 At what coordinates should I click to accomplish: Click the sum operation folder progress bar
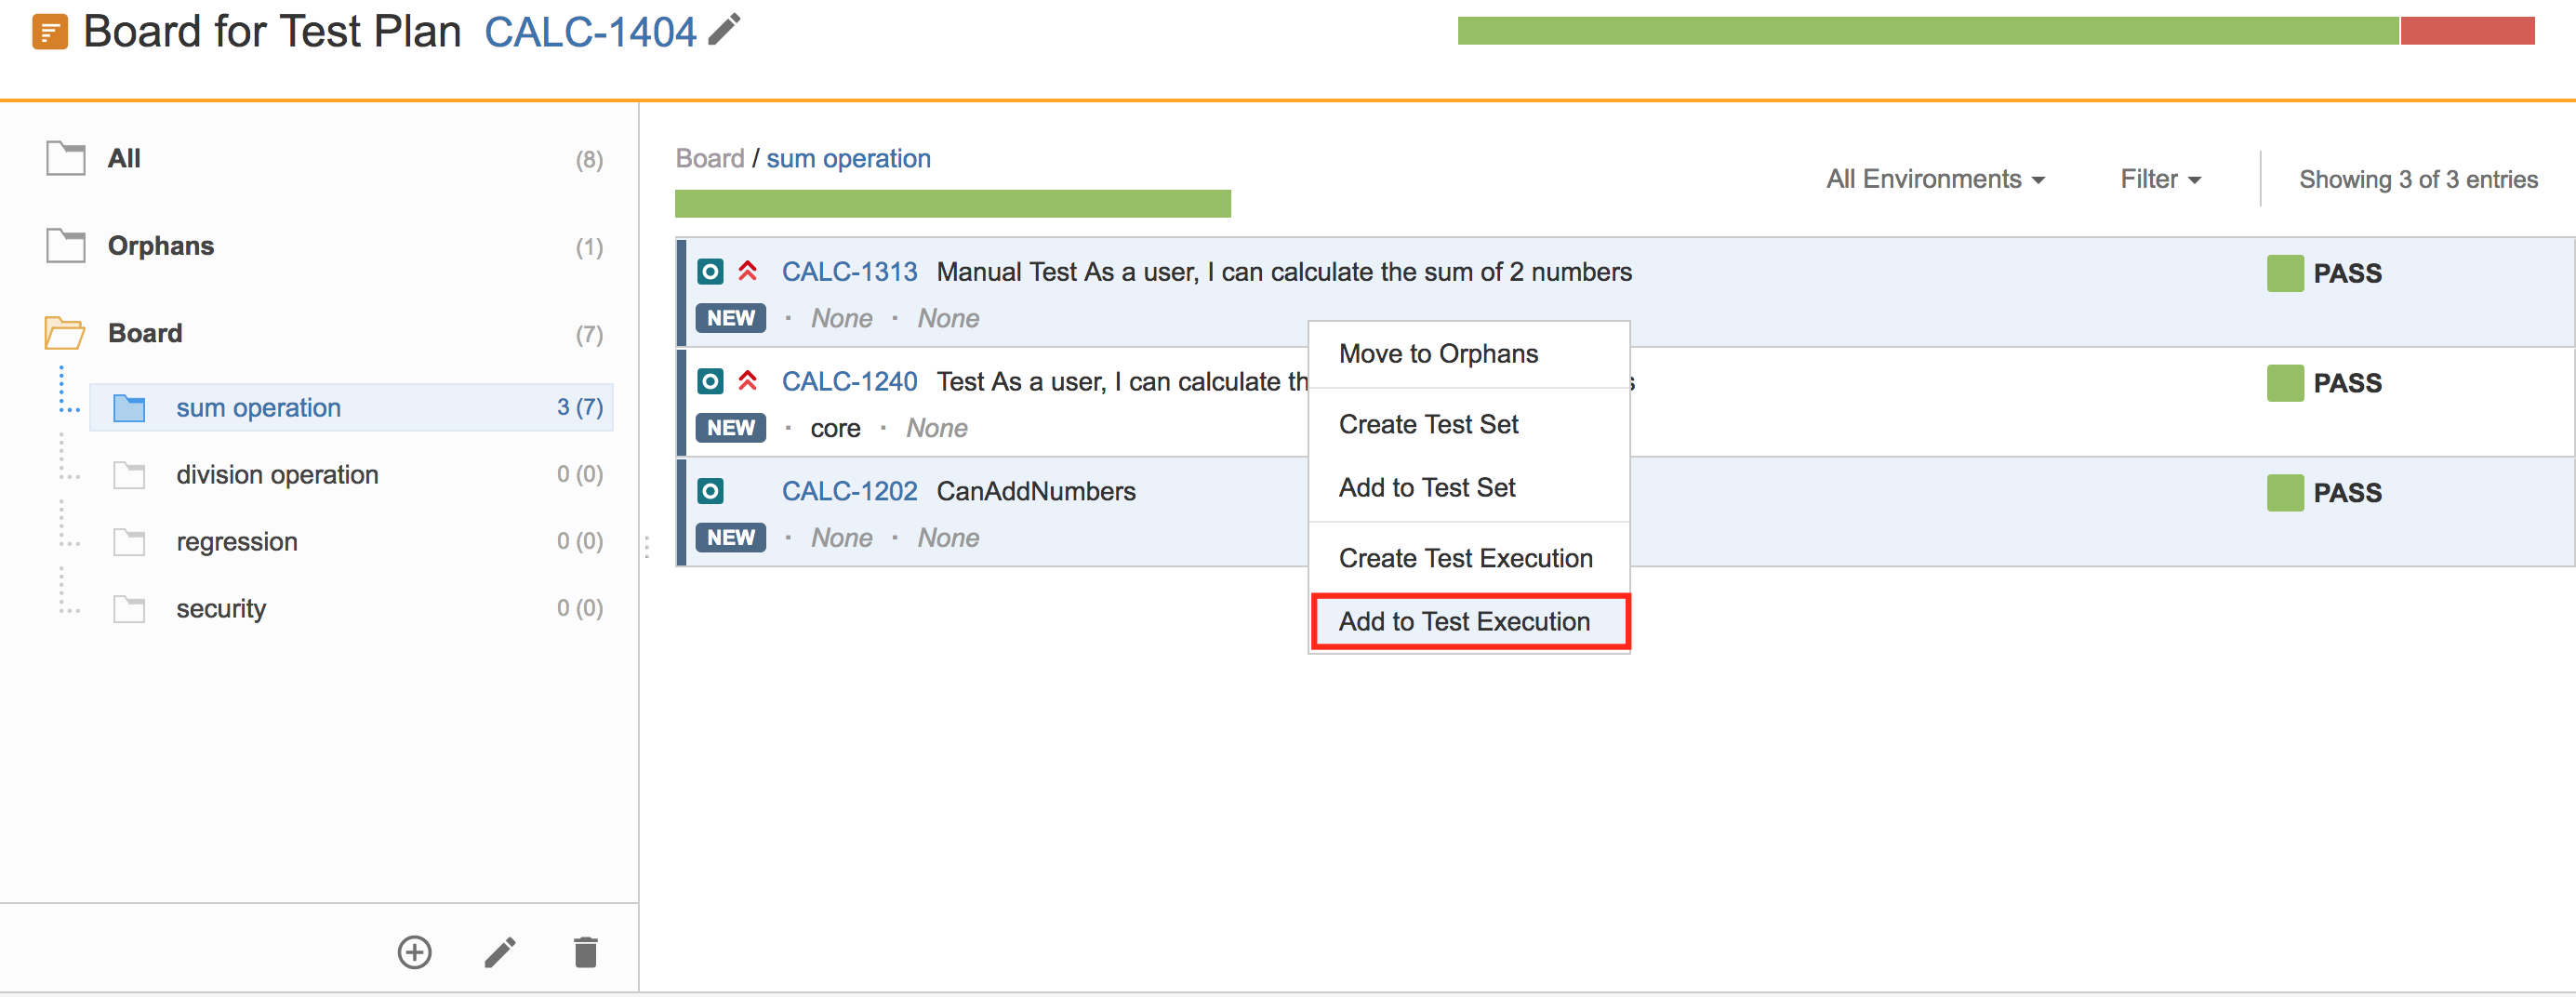click(953, 204)
